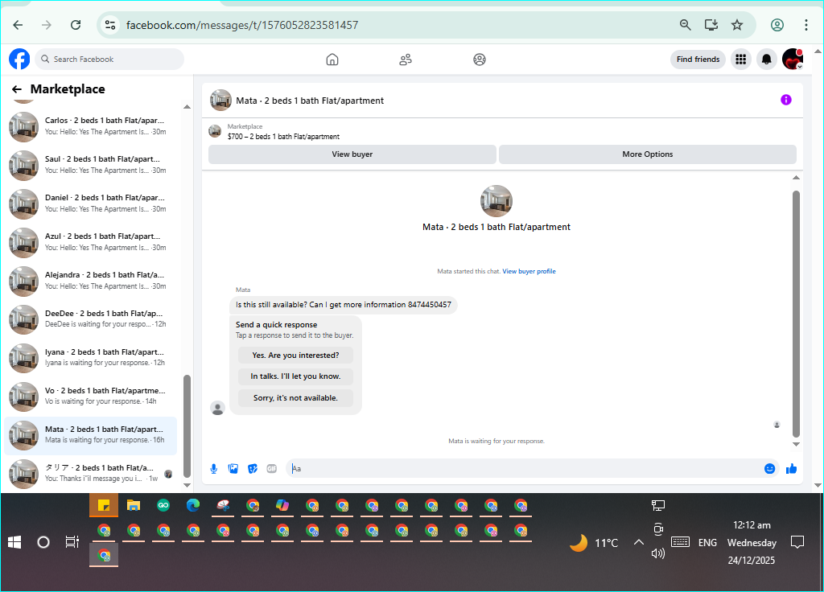Send a voice clip with microphone icon
The width and height of the screenshot is (824, 592).
coord(214,469)
